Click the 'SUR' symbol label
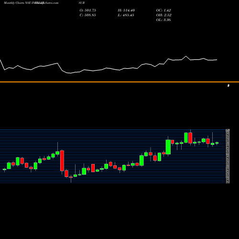The image size is (239, 239). click(82, 3)
